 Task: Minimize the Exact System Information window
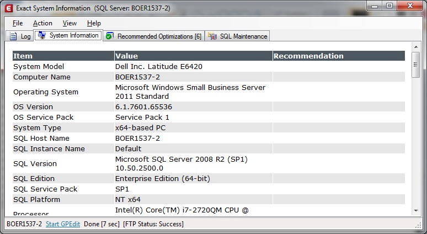(x=375, y=6)
